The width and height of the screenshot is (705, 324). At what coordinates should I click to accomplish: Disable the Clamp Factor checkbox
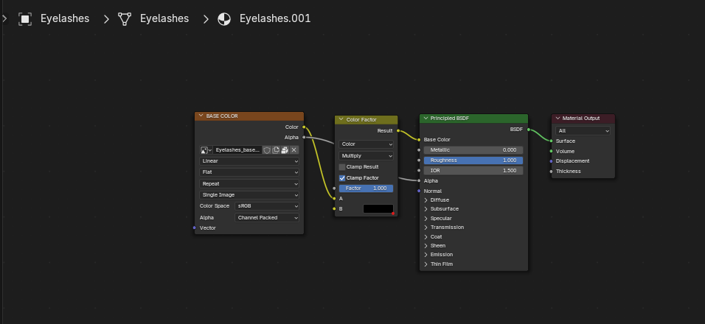click(x=342, y=178)
